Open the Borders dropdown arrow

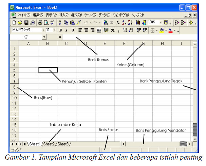(157, 30)
